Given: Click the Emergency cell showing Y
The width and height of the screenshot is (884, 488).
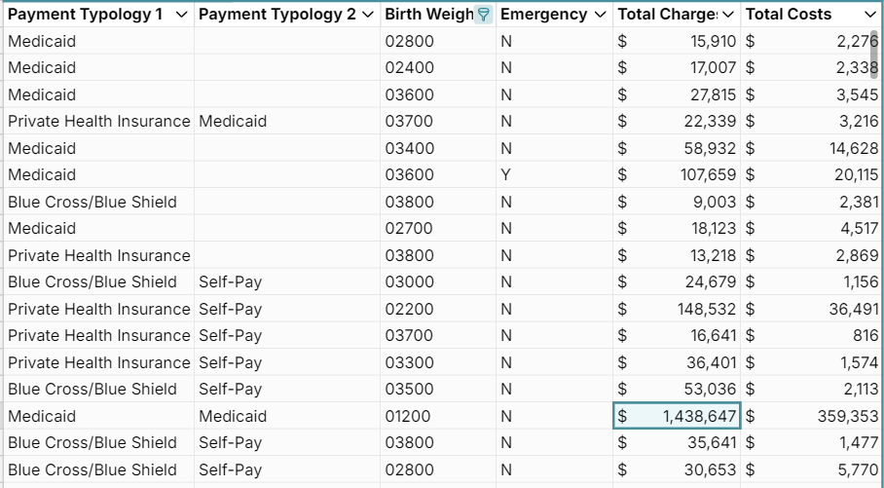Looking at the screenshot, I should pyautogui.click(x=505, y=175).
